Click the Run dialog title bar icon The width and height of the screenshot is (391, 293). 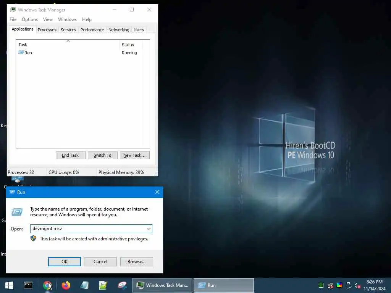12,192
